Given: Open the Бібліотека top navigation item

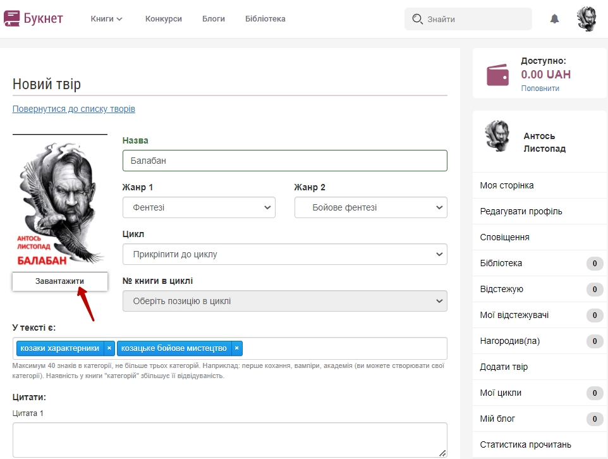Looking at the screenshot, I should pos(265,18).
